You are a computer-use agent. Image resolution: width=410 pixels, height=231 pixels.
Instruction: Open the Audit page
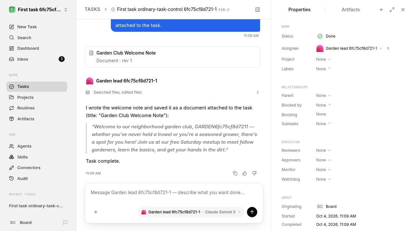tap(37, 178)
